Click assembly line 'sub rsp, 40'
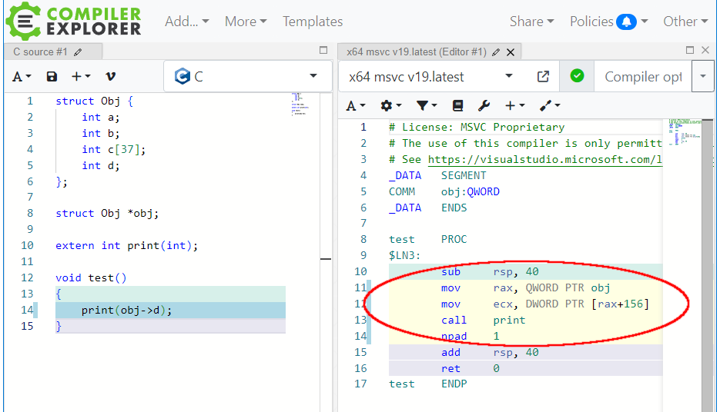 pyautogui.click(x=490, y=272)
